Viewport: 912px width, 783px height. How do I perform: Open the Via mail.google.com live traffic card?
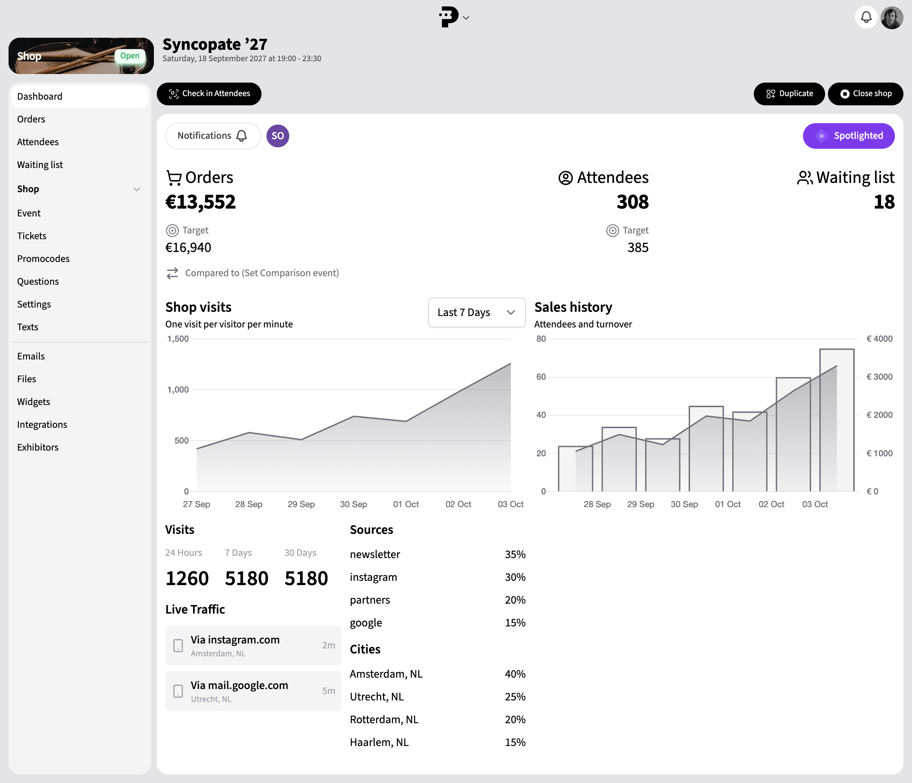(253, 691)
